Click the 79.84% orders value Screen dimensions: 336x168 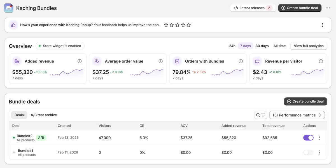[181, 72]
